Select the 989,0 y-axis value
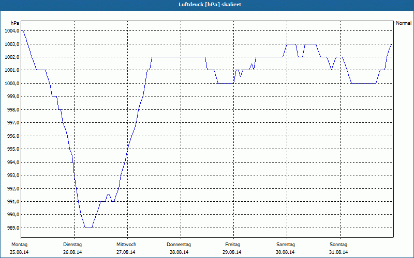The height and width of the screenshot is (258, 414). pos(13,228)
